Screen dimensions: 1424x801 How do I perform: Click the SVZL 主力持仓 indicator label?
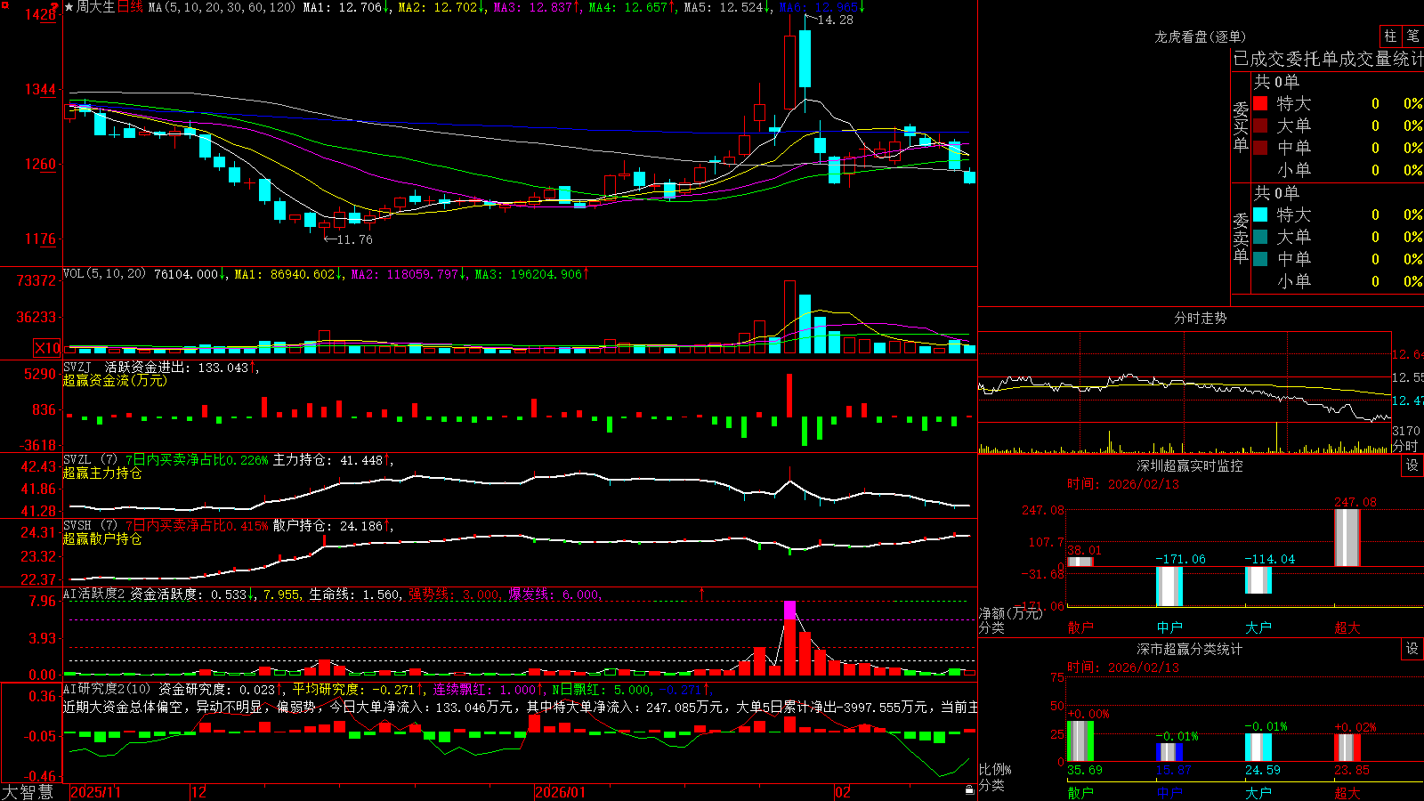click(x=90, y=460)
